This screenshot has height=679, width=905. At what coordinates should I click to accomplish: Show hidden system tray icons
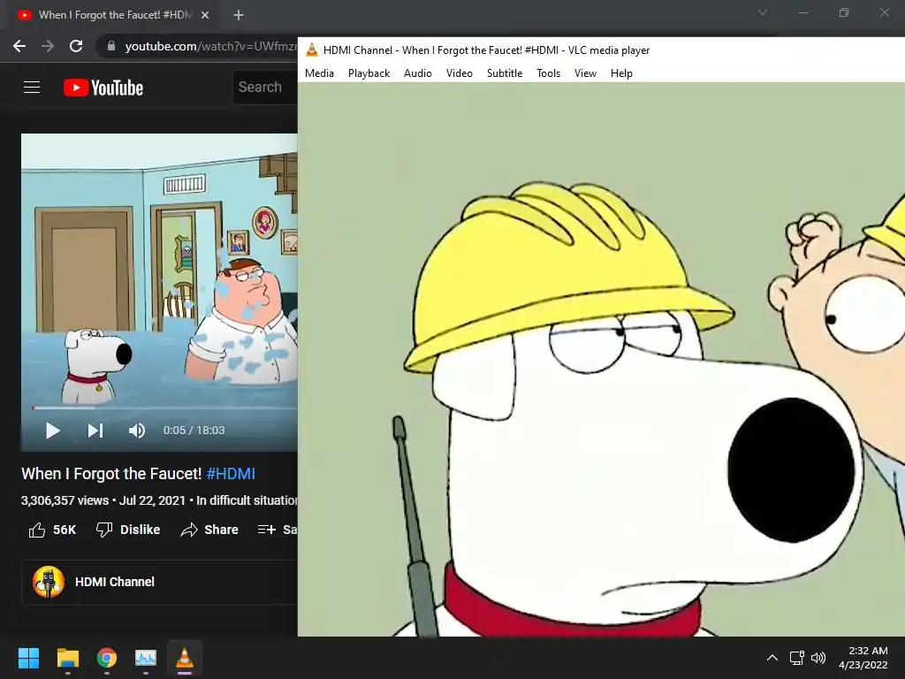(x=772, y=658)
